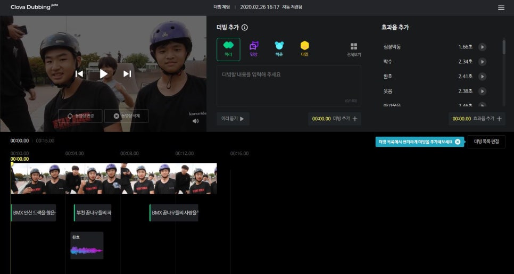Select the 하준 voice
The height and width of the screenshot is (274, 514).
click(279, 49)
